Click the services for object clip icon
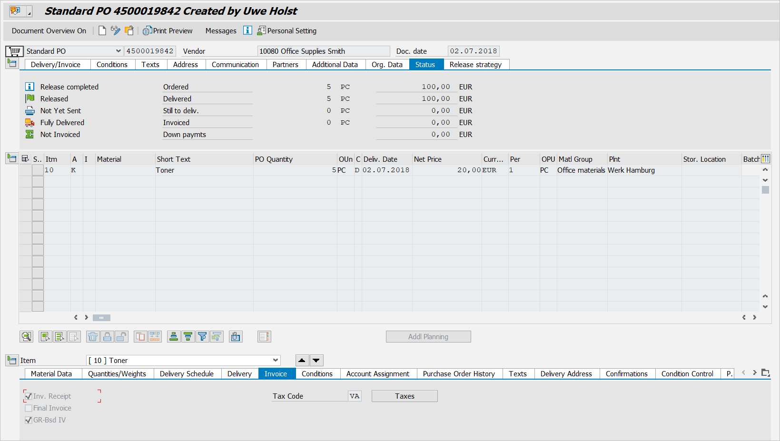The width and height of the screenshot is (780, 441). pos(16,11)
